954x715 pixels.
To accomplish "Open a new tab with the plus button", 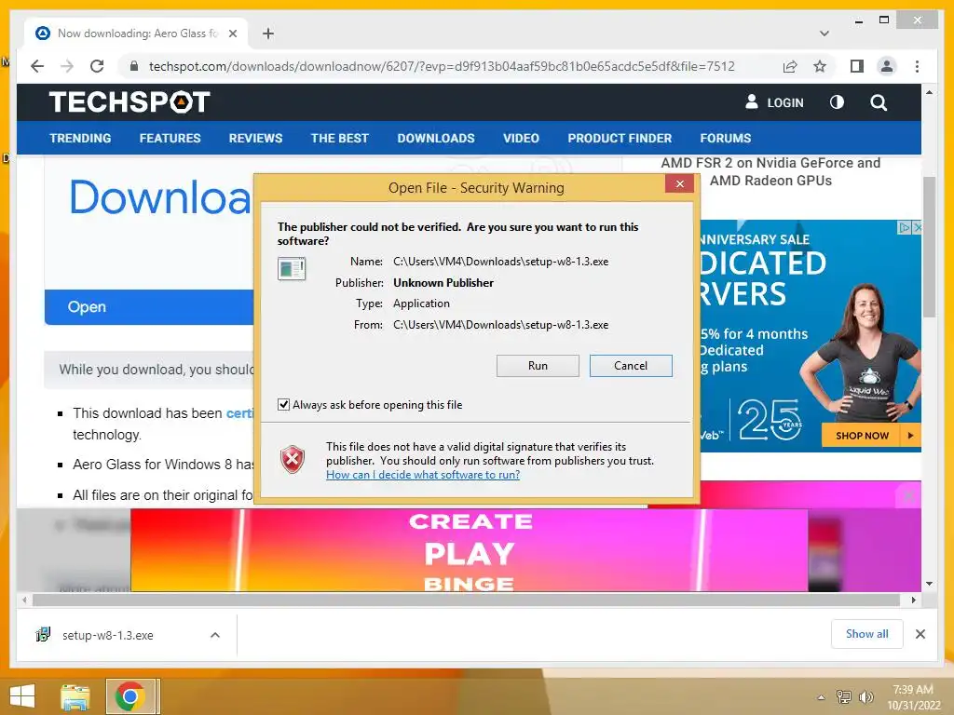I will click(x=267, y=34).
